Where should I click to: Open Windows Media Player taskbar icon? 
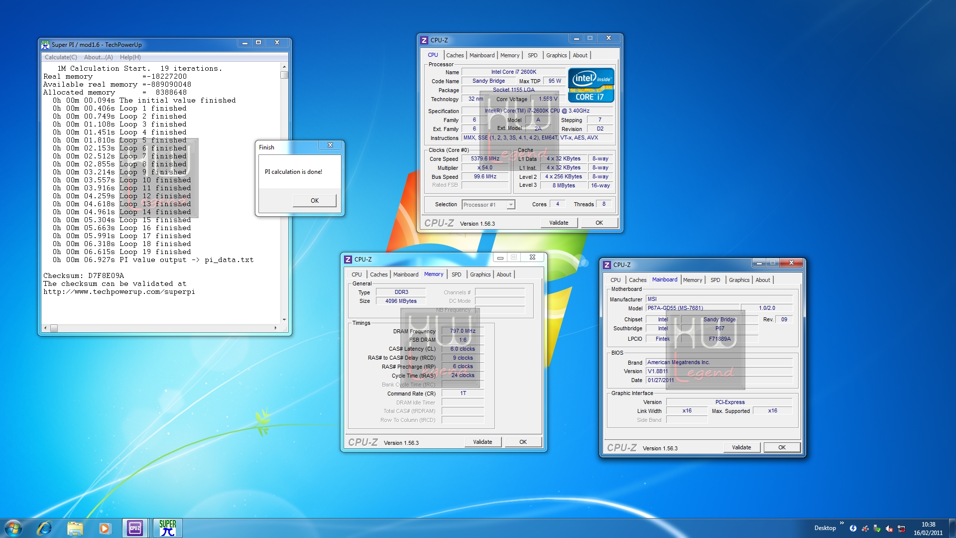click(105, 528)
